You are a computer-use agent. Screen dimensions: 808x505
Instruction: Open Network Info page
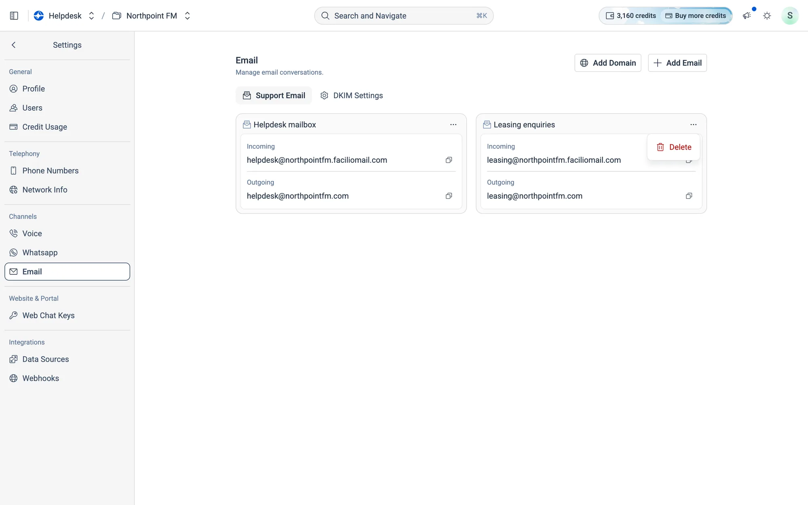click(x=67, y=190)
